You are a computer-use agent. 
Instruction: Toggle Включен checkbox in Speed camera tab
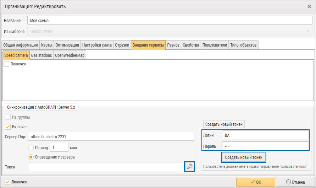click(x=6, y=64)
